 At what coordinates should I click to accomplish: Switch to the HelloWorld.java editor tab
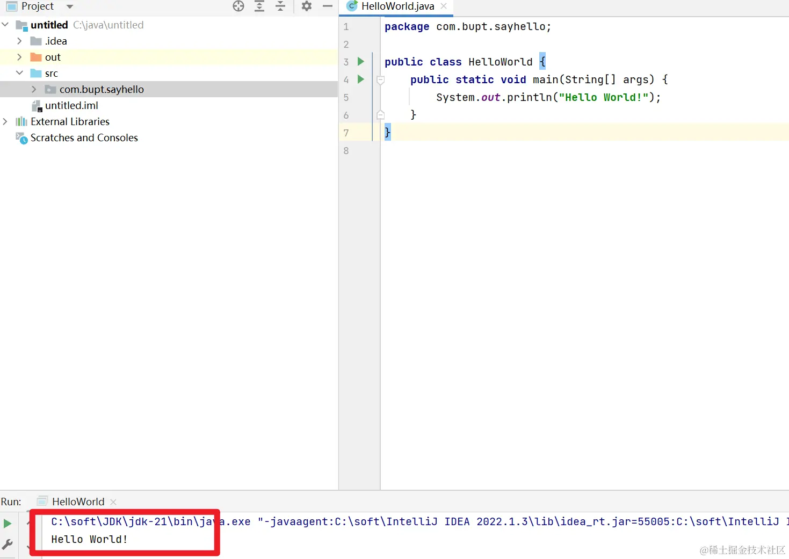click(x=397, y=6)
